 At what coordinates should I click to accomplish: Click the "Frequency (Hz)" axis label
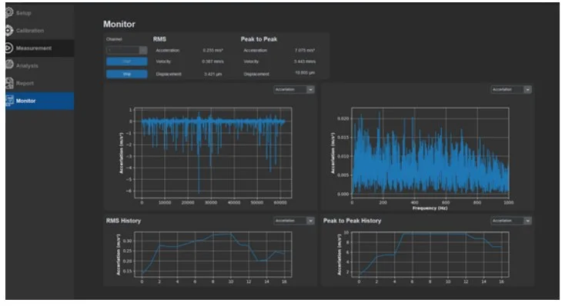click(430, 208)
